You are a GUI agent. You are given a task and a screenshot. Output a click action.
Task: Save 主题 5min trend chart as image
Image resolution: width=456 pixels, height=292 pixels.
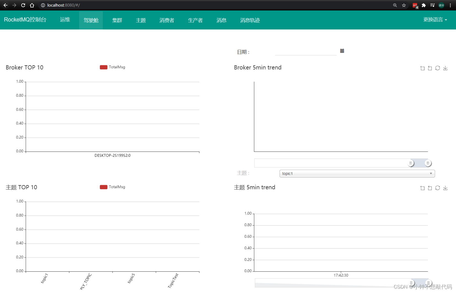pyautogui.click(x=445, y=188)
